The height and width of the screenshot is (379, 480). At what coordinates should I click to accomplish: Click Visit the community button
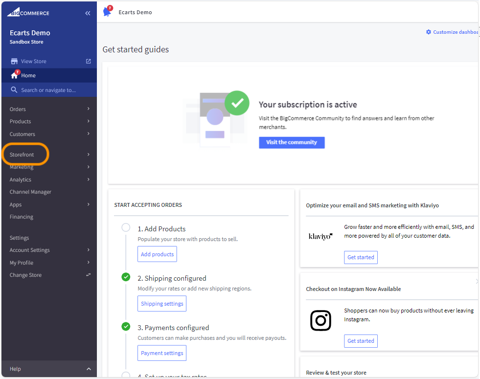tap(292, 142)
